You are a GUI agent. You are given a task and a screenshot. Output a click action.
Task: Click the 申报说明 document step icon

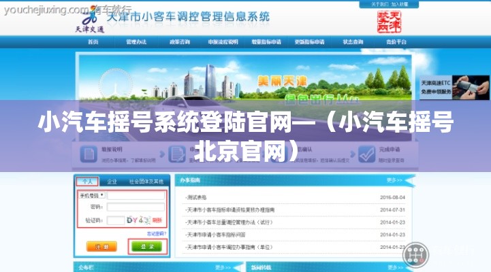pos(89,154)
